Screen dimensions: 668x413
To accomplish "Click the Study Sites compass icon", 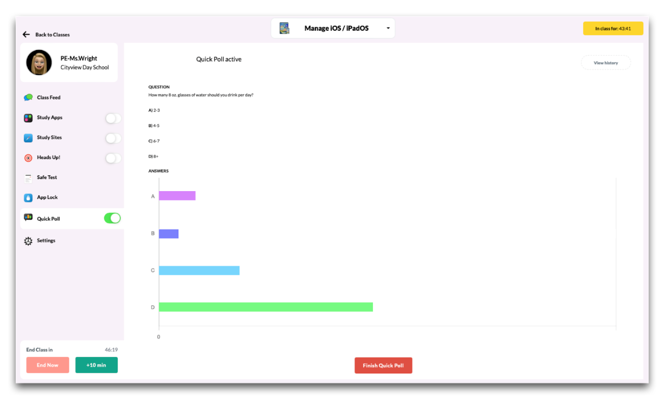I will pyautogui.click(x=28, y=138).
